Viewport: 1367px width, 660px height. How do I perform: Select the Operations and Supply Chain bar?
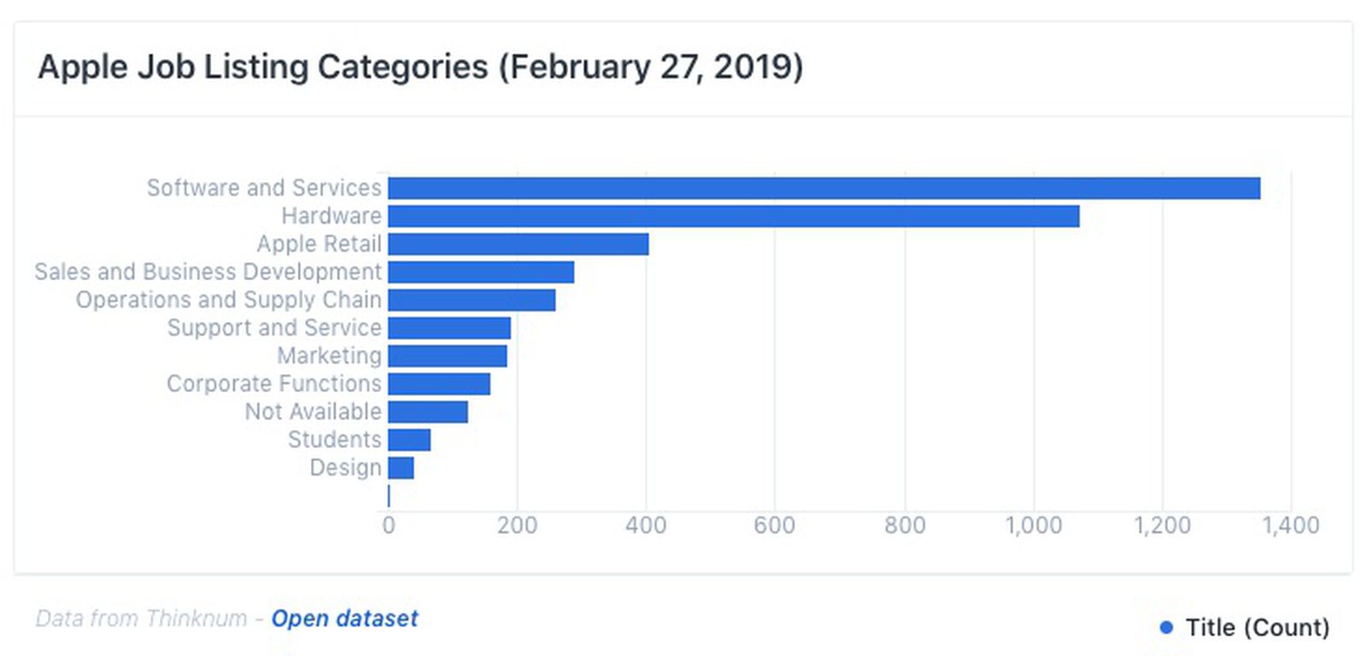tap(472, 300)
